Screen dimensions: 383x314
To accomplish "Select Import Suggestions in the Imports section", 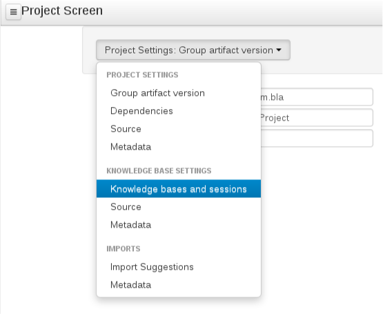I will click(x=179, y=267).
